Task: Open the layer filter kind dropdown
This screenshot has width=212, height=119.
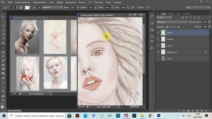Action: pos(164,18)
